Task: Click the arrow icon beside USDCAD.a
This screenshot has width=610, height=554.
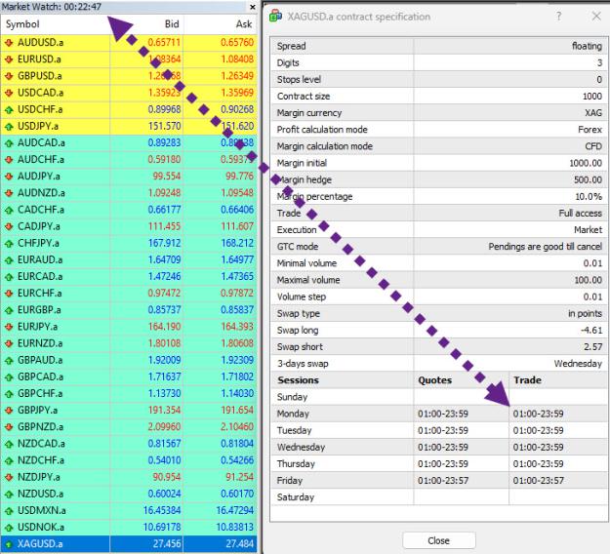Action: coord(9,93)
